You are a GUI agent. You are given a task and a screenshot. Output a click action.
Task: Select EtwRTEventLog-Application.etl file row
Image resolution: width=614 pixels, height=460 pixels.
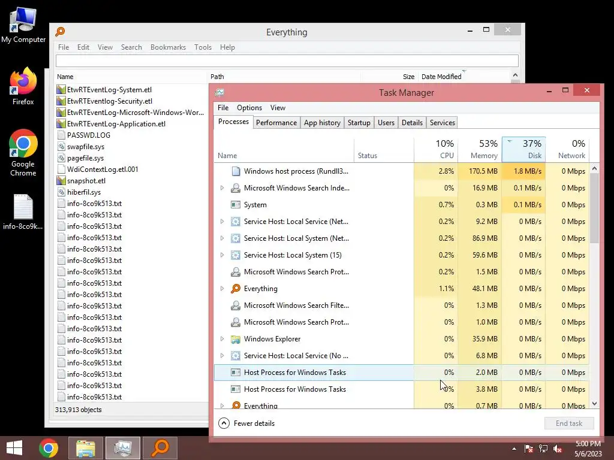tap(116, 124)
